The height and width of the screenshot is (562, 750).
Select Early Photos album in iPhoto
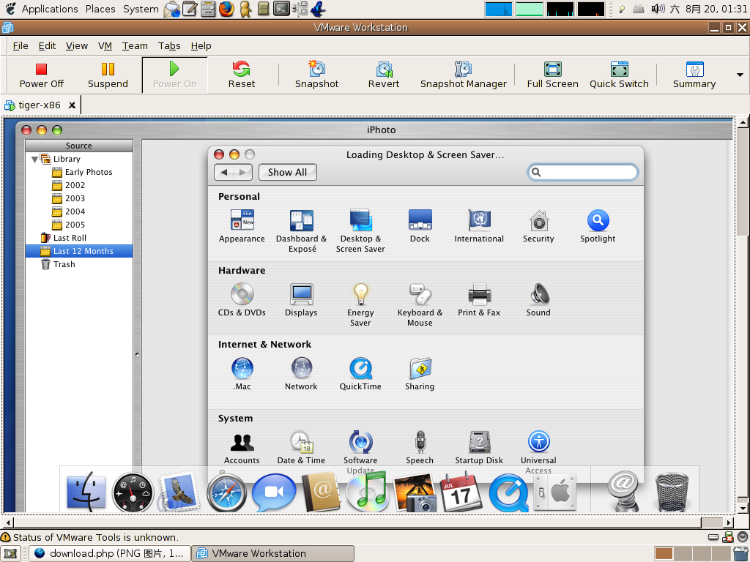[x=89, y=172]
